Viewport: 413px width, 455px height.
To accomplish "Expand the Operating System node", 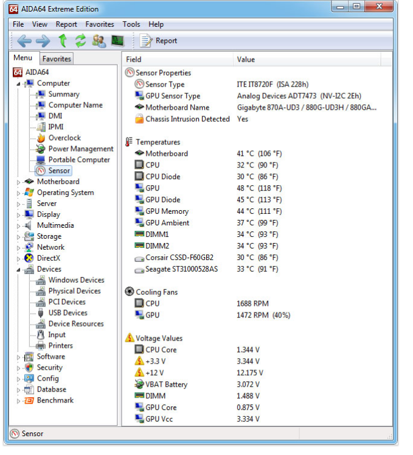I will (18, 193).
